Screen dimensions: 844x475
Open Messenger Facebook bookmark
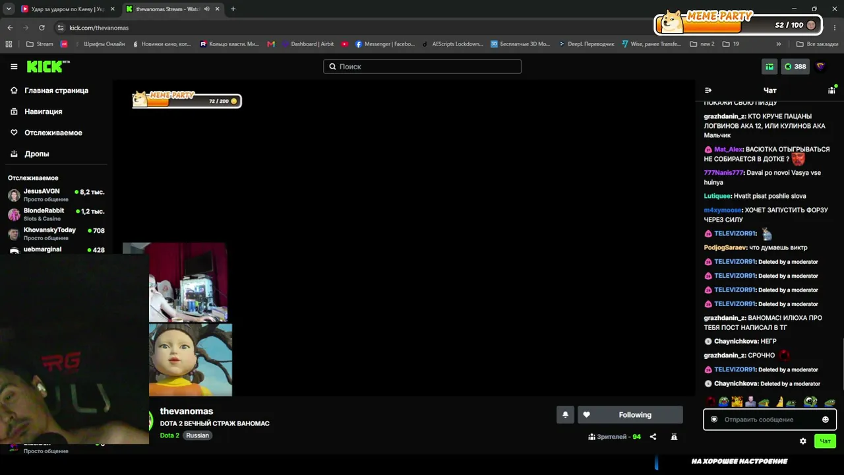click(385, 44)
